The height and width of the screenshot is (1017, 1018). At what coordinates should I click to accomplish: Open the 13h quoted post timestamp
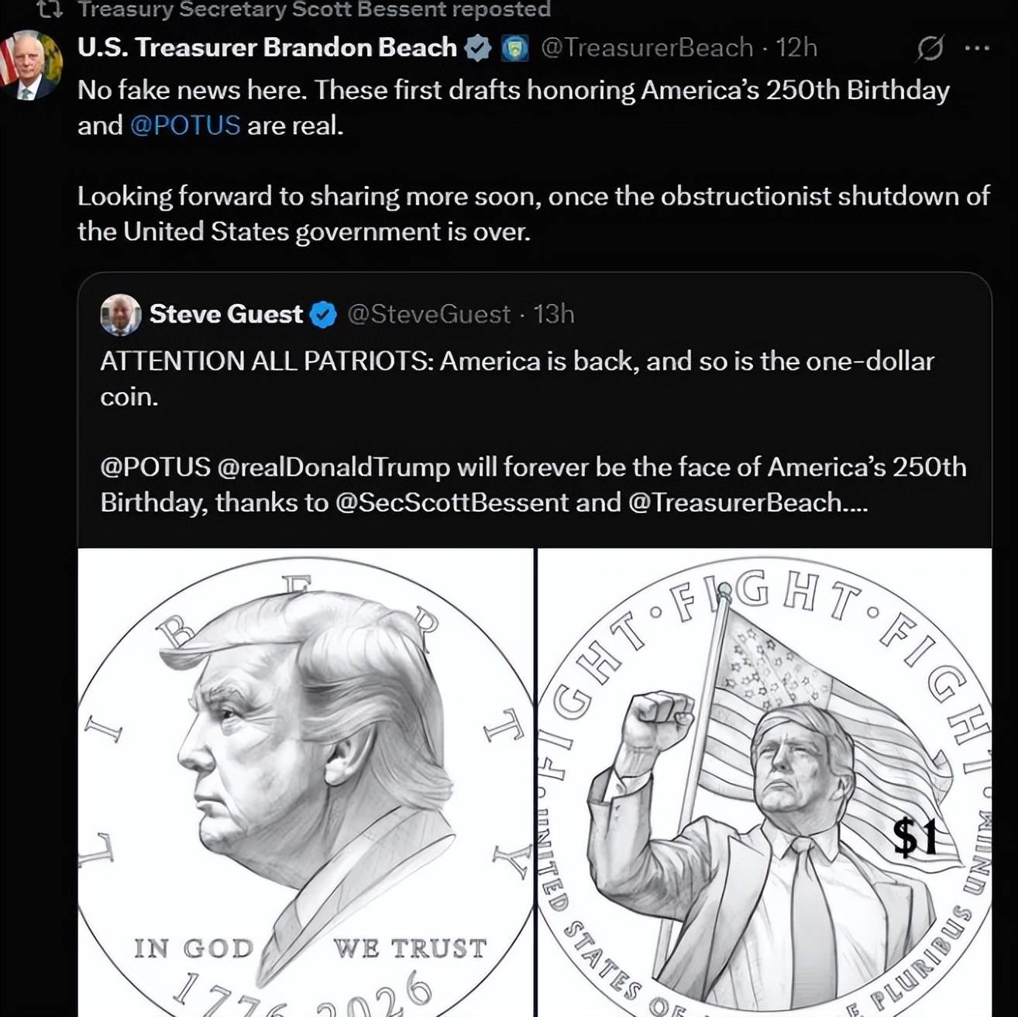pyautogui.click(x=554, y=314)
